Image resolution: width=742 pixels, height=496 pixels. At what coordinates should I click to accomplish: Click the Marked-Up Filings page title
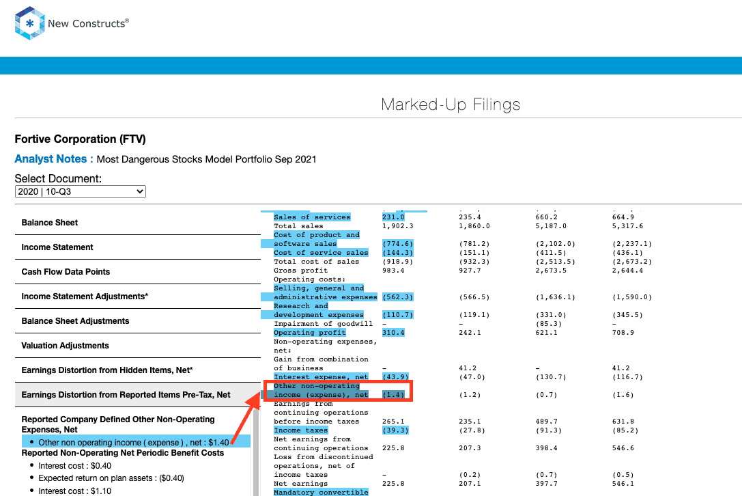point(451,105)
